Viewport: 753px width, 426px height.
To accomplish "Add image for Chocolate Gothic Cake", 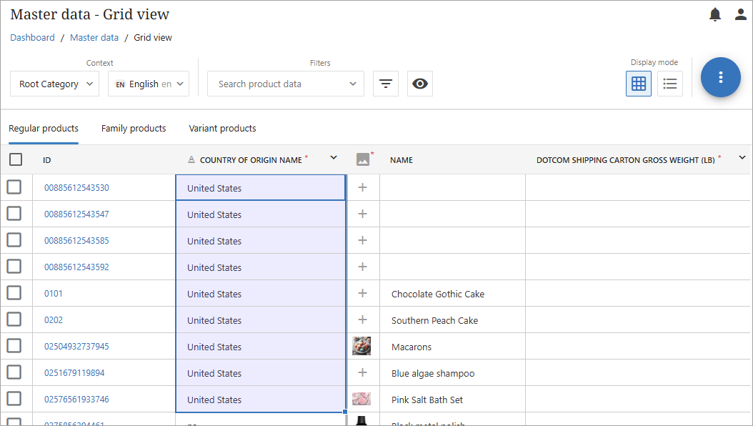I will pos(362,293).
